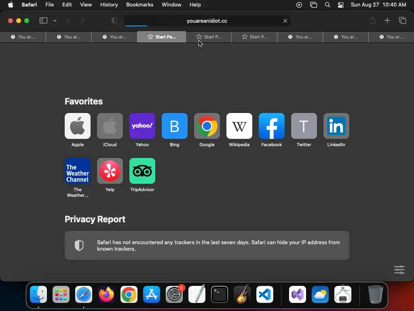
Task: Open the Apple menu
Action: point(11,5)
